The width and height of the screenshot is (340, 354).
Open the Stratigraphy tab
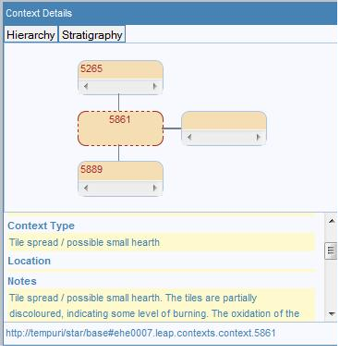pyautogui.click(x=91, y=34)
